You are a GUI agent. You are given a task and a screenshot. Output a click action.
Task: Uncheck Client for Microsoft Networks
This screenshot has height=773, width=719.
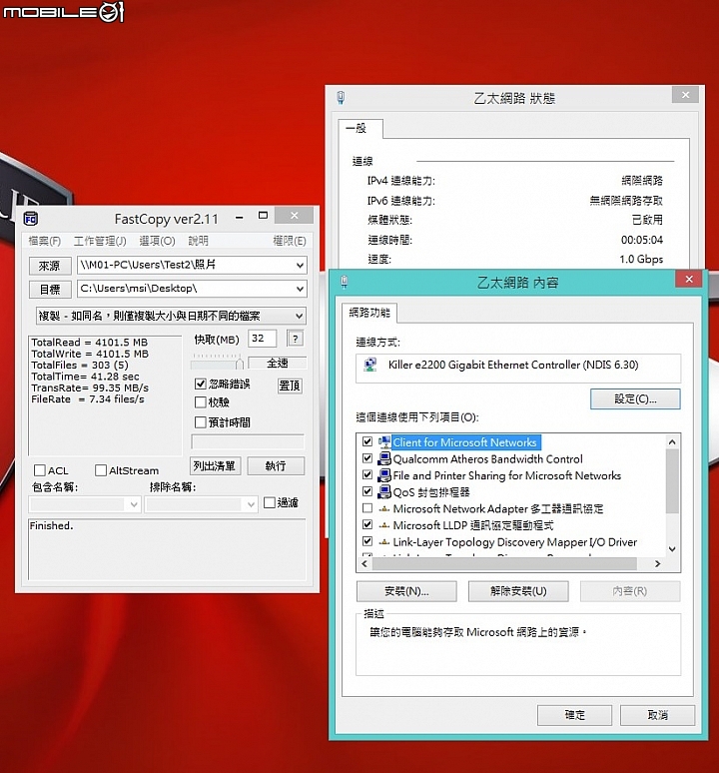pyautogui.click(x=367, y=441)
